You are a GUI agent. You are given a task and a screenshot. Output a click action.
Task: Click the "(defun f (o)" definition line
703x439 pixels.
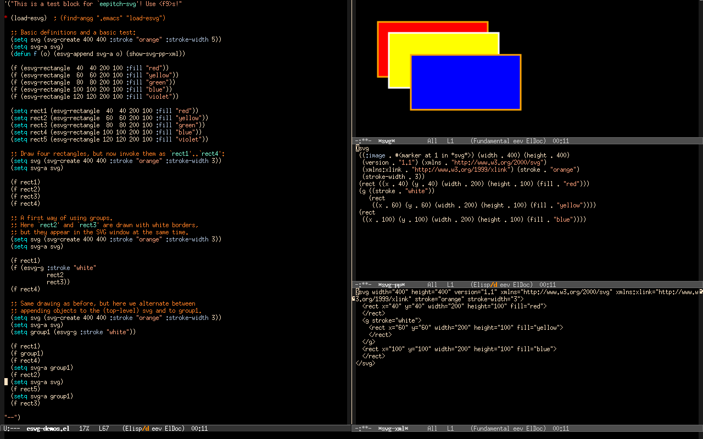tap(98, 54)
